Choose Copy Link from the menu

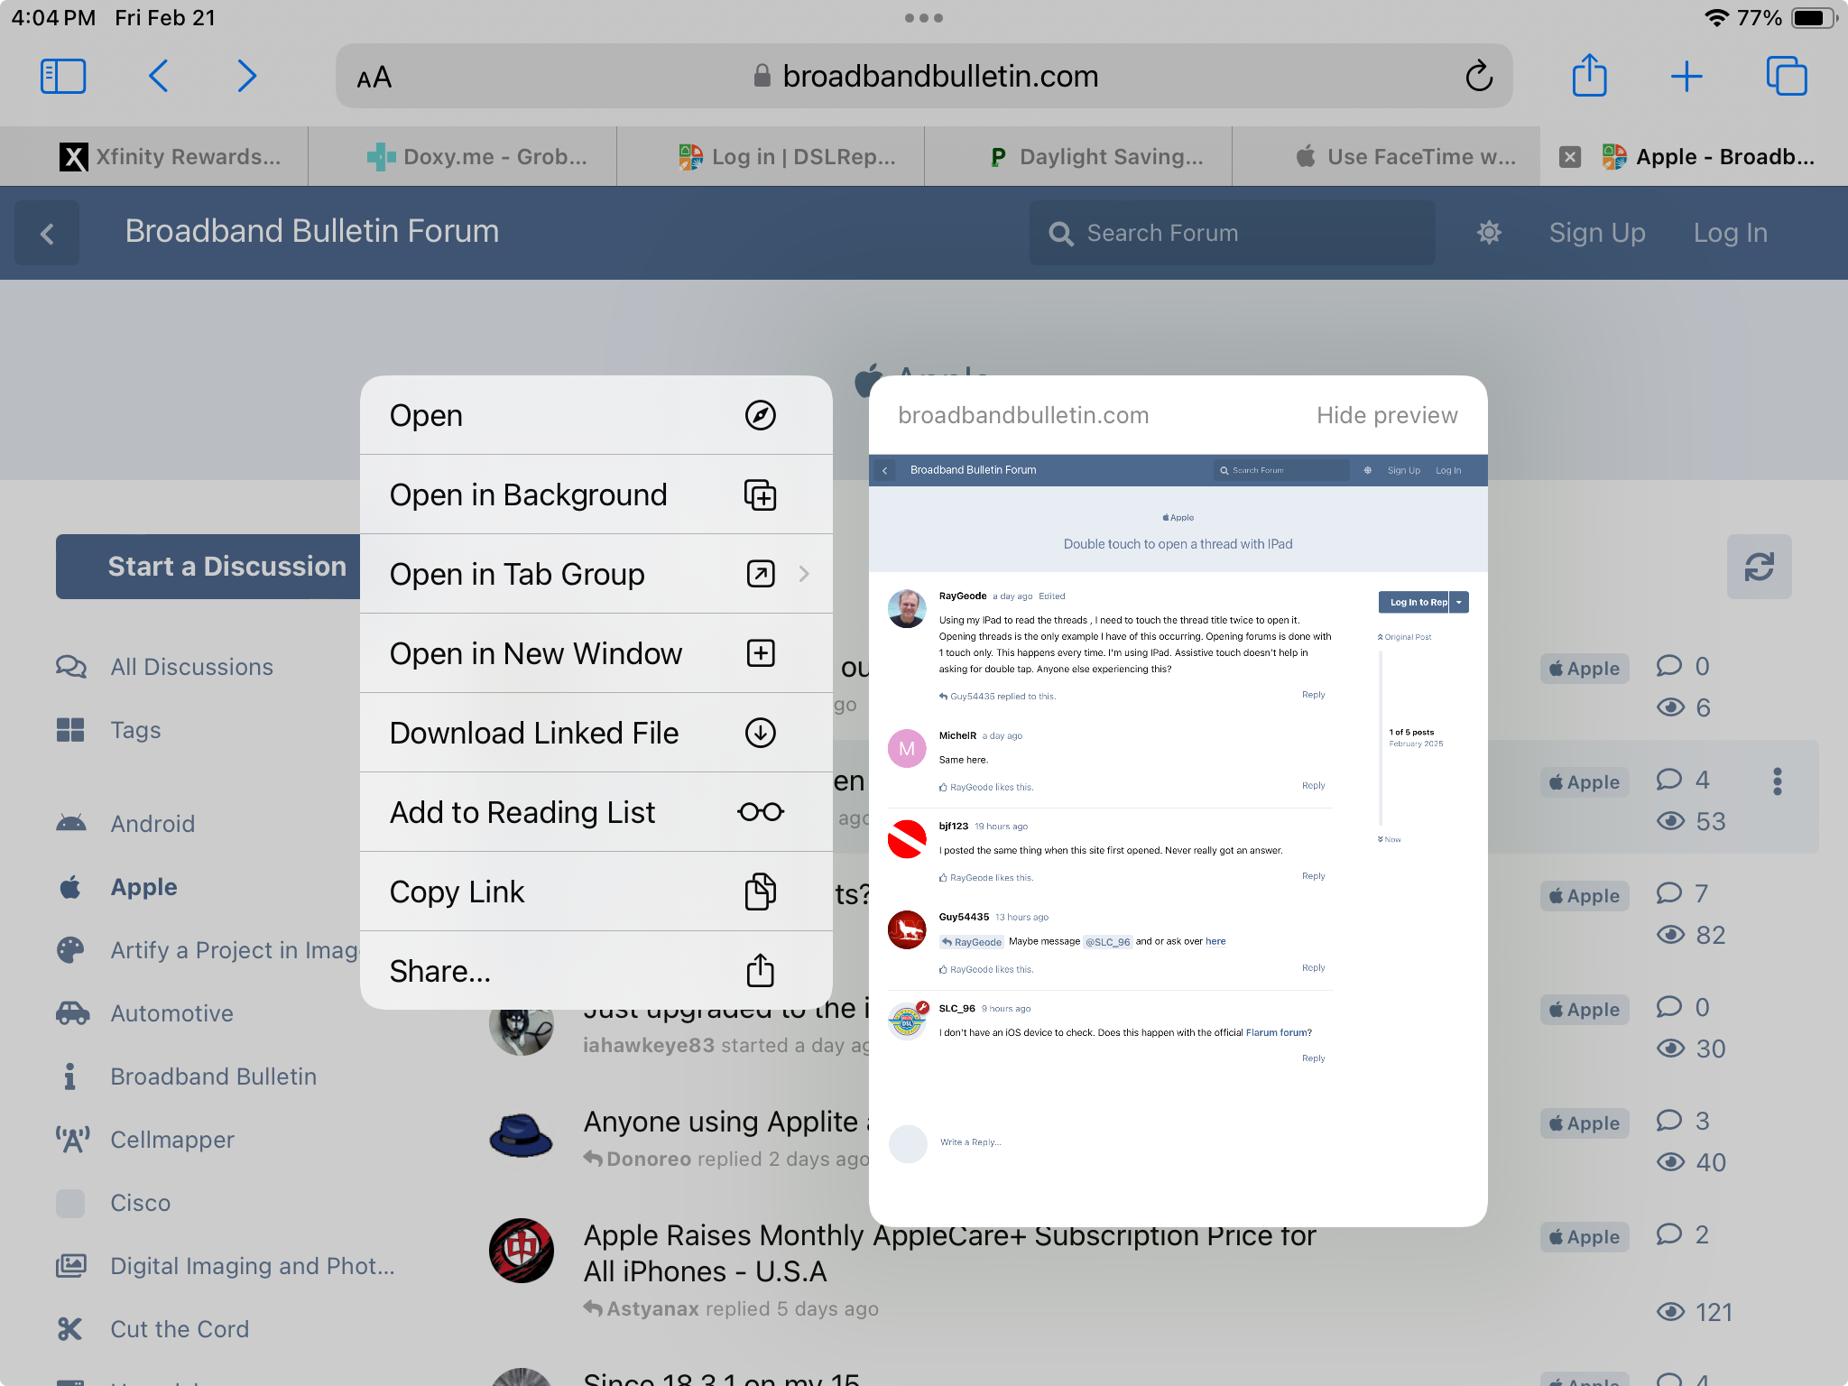[x=596, y=892]
